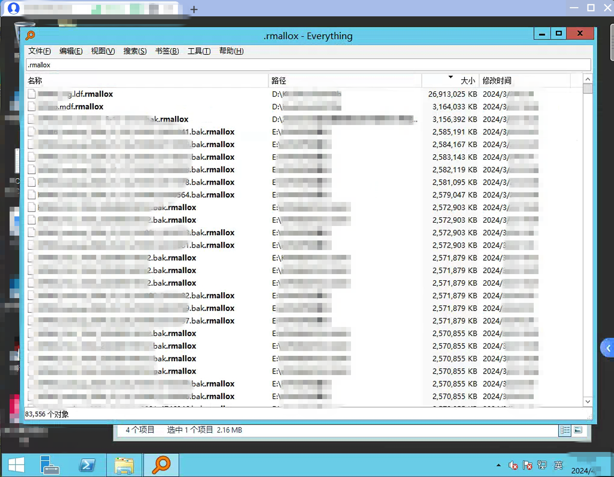Click the 选中 1 个项目 2.16 MB status in Explorer
Image resolution: width=614 pixels, height=477 pixels.
[x=204, y=430]
